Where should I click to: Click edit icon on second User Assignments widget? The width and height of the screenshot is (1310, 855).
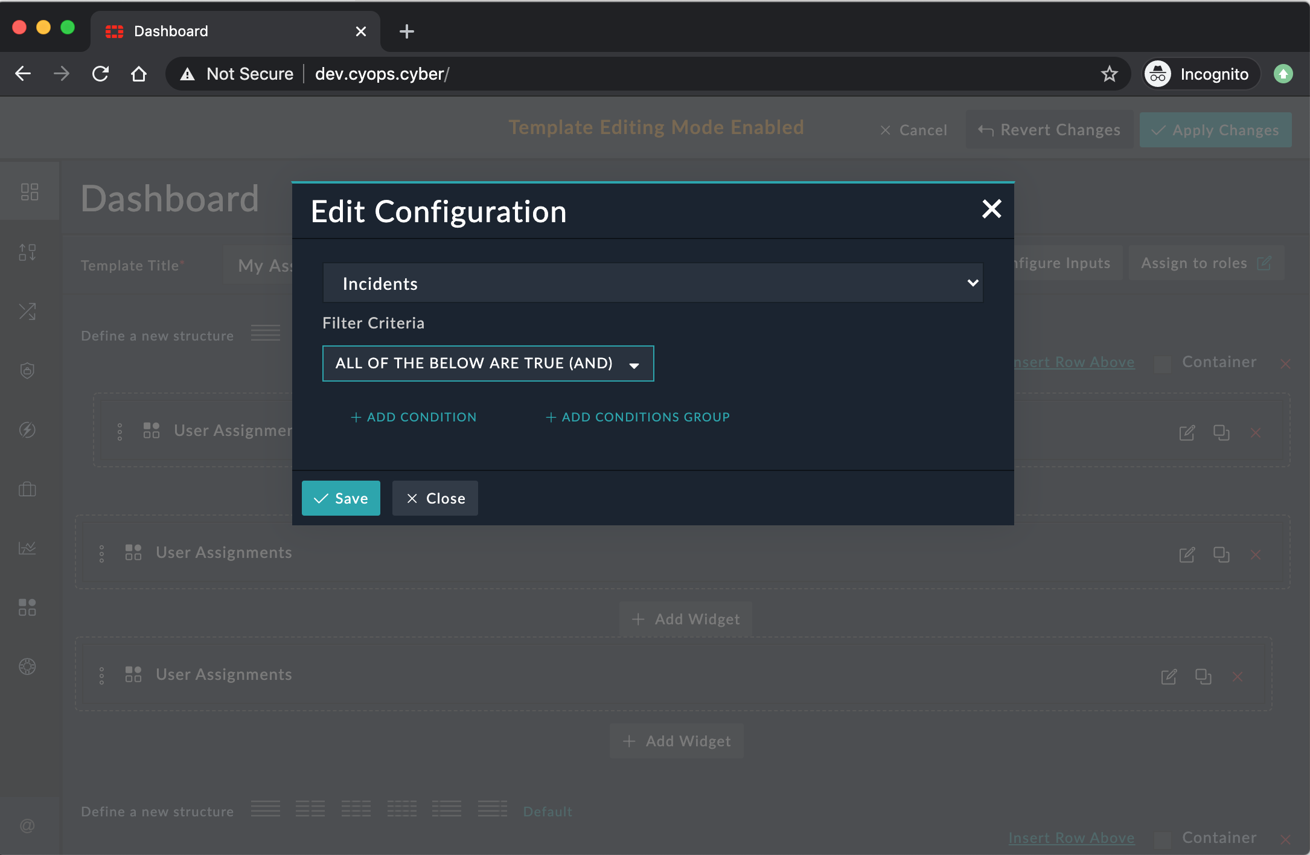[x=1186, y=554]
